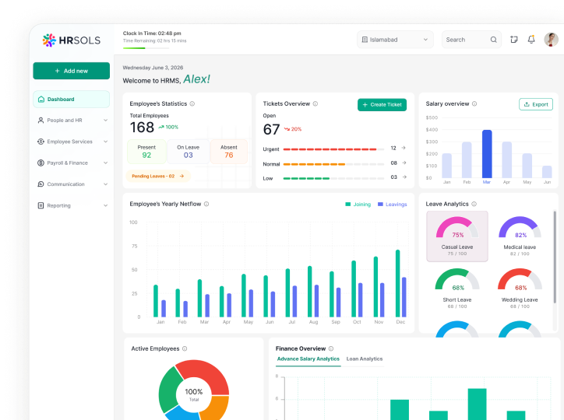Open Reporting menu
Viewport: 564px width, 420px height.
coord(71,205)
